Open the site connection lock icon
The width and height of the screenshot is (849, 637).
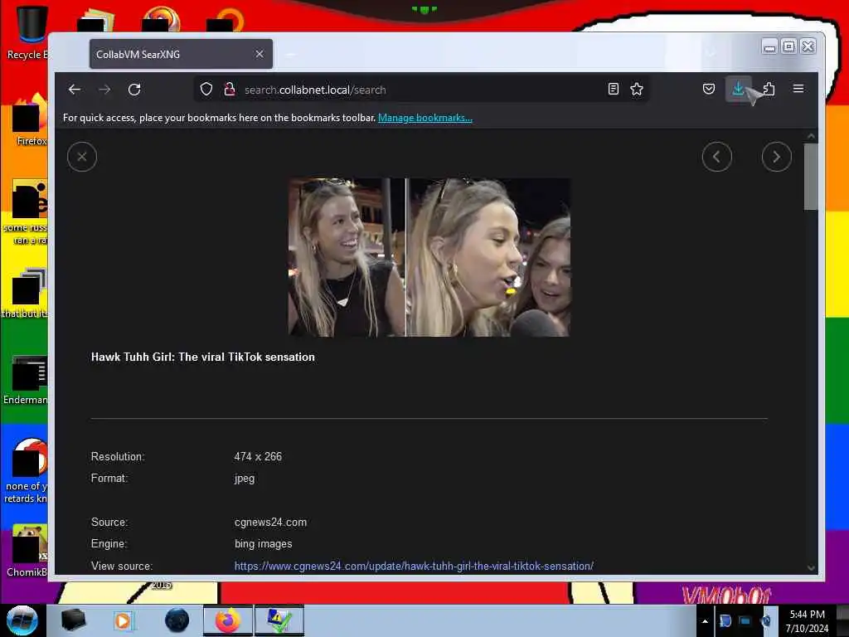(230, 90)
